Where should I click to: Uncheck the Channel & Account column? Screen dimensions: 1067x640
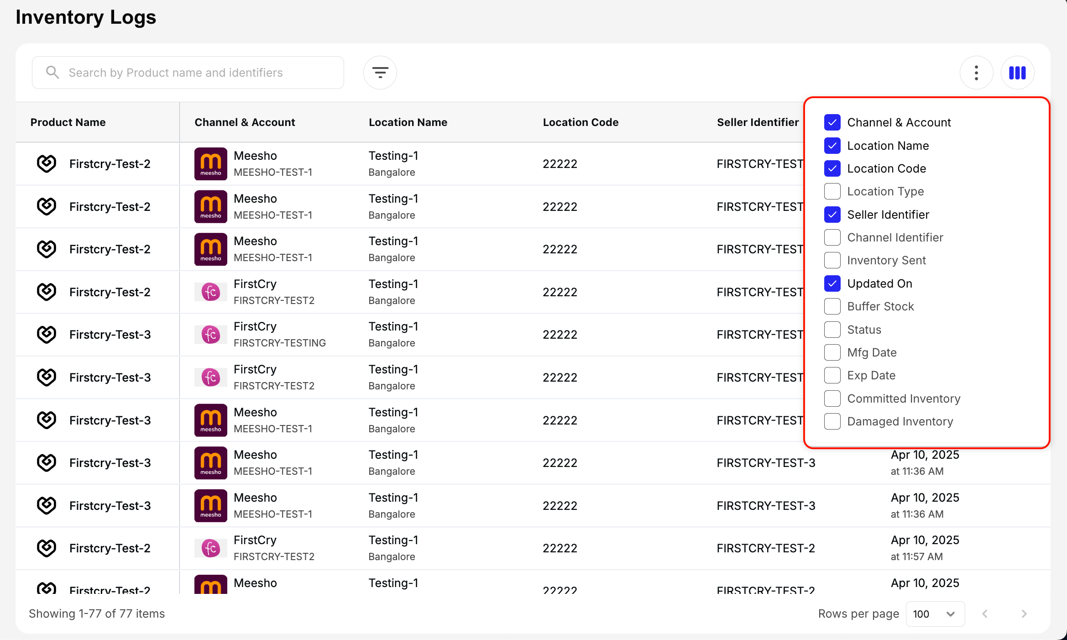[x=832, y=122]
